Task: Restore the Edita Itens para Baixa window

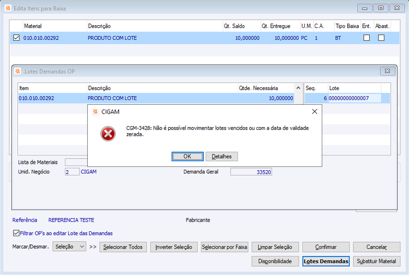Action: [381, 8]
